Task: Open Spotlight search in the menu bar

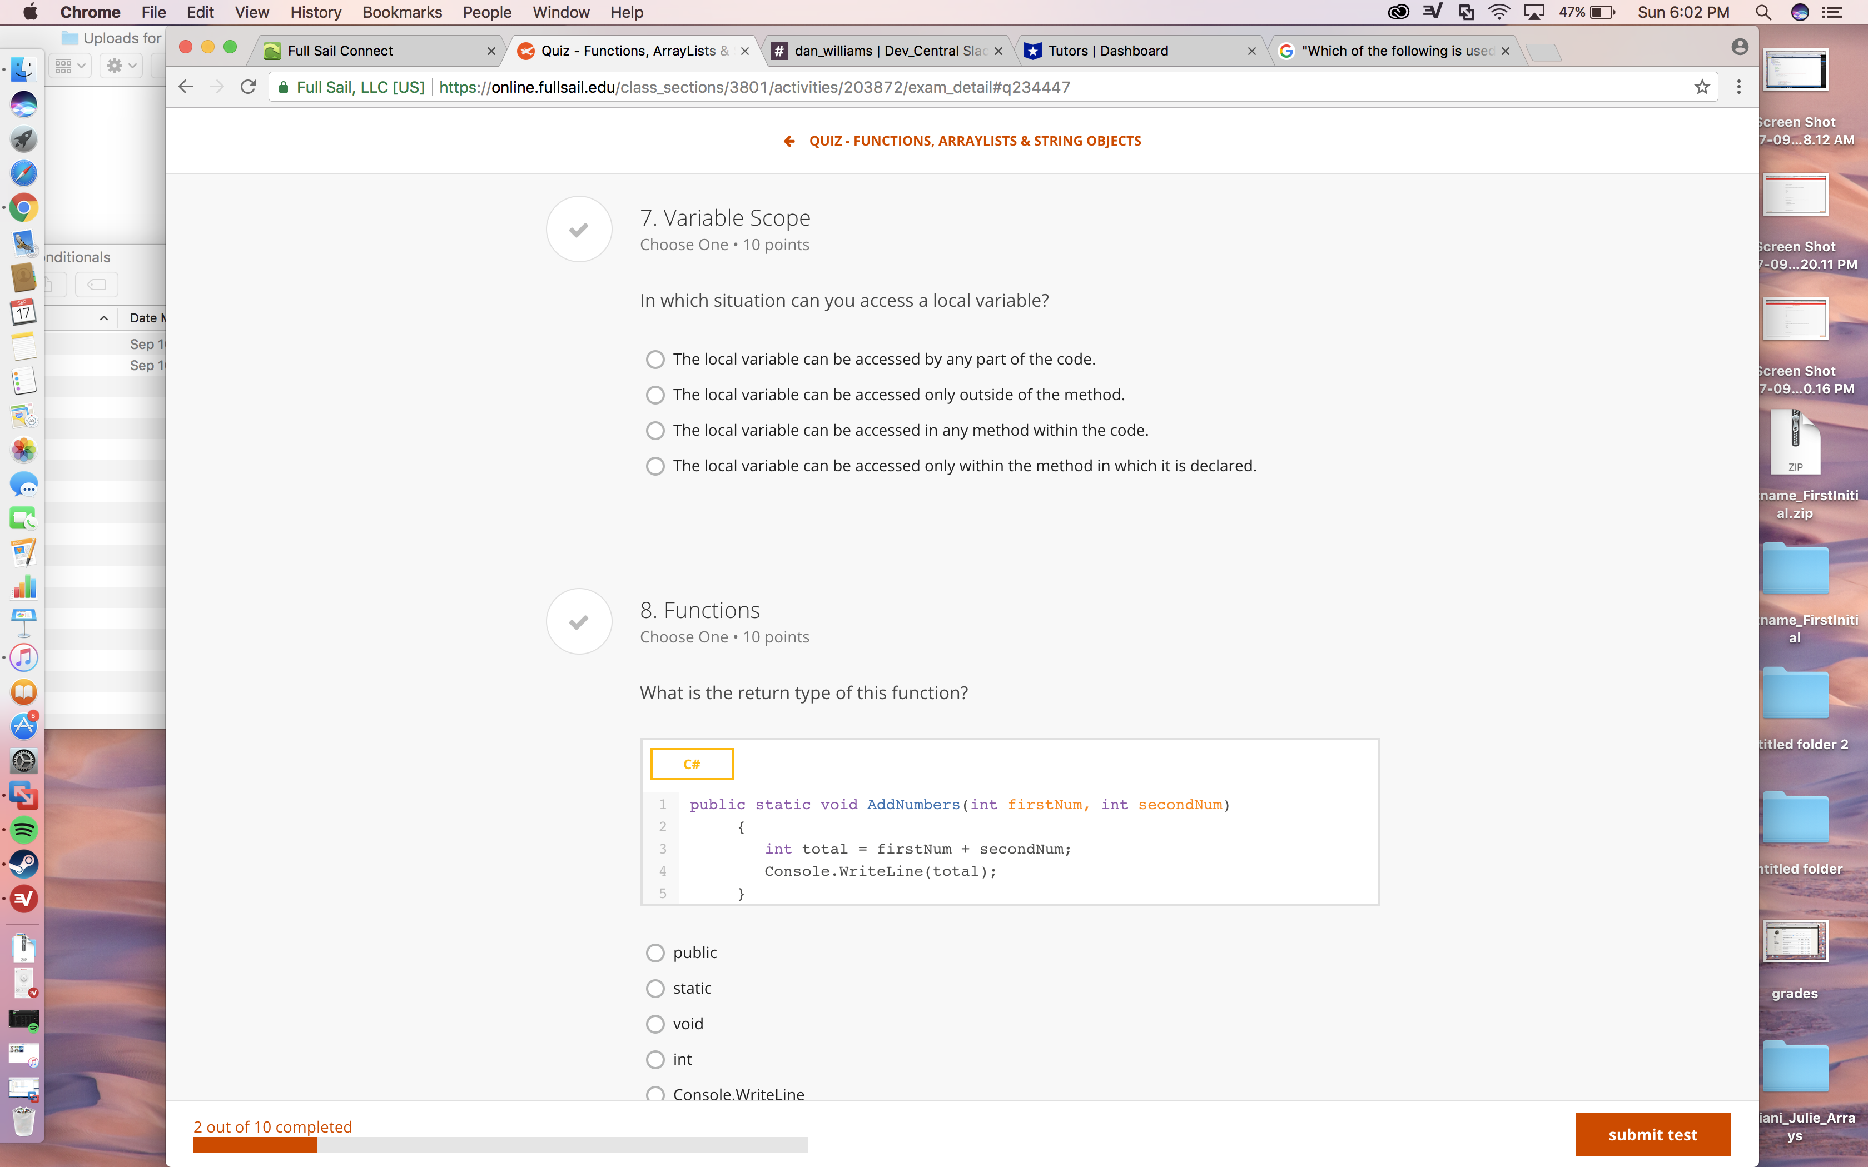Action: (x=1763, y=12)
